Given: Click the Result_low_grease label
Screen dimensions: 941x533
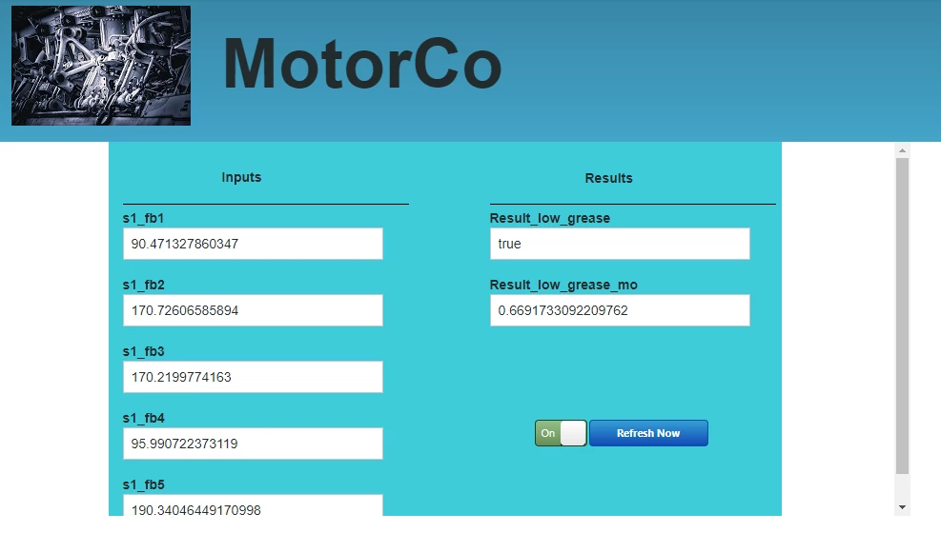Looking at the screenshot, I should pyautogui.click(x=550, y=218).
